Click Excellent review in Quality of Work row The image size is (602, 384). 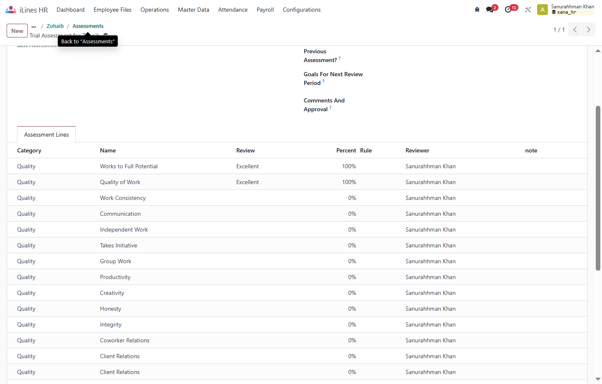click(x=248, y=182)
